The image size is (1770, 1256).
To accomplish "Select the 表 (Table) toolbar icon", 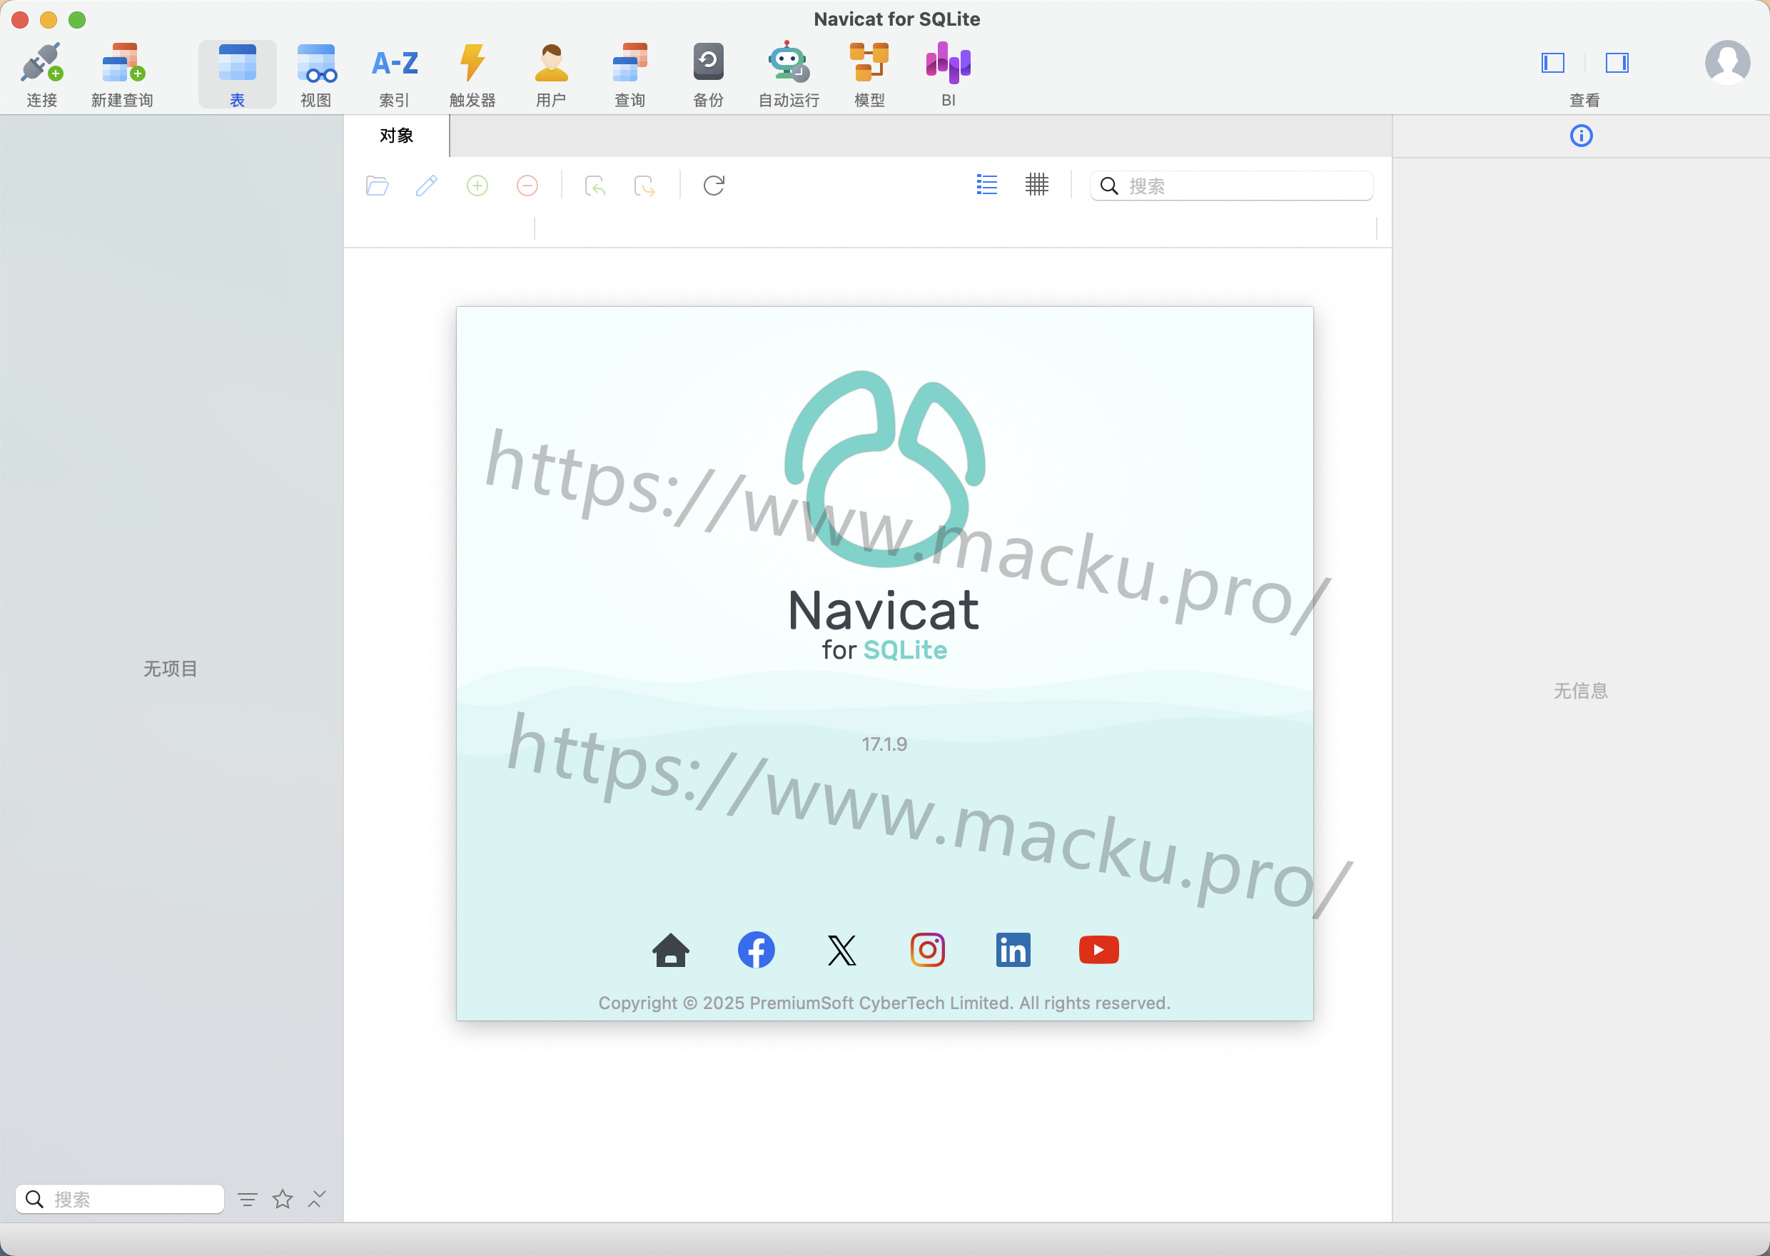I will (x=238, y=74).
